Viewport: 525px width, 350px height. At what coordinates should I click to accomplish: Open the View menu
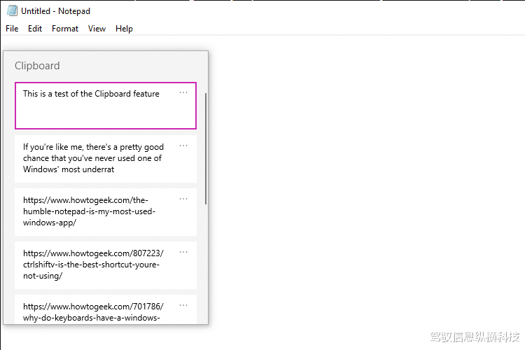pyautogui.click(x=97, y=29)
